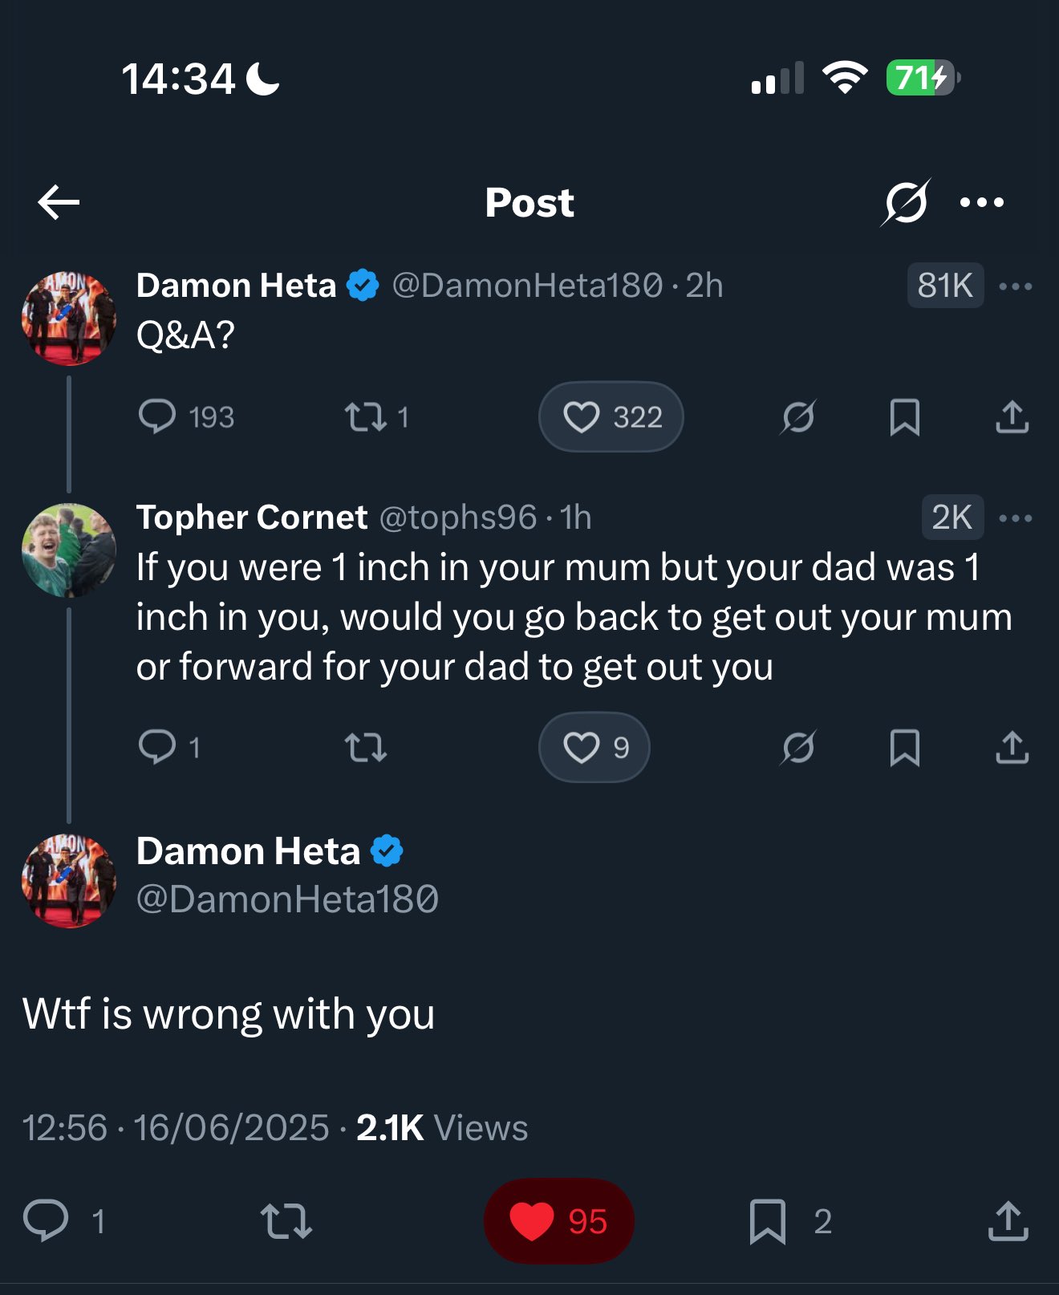Open the replies on the Q&A? post
The height and width of the screenshot is (1295, 1059).
tap(186, 417)
